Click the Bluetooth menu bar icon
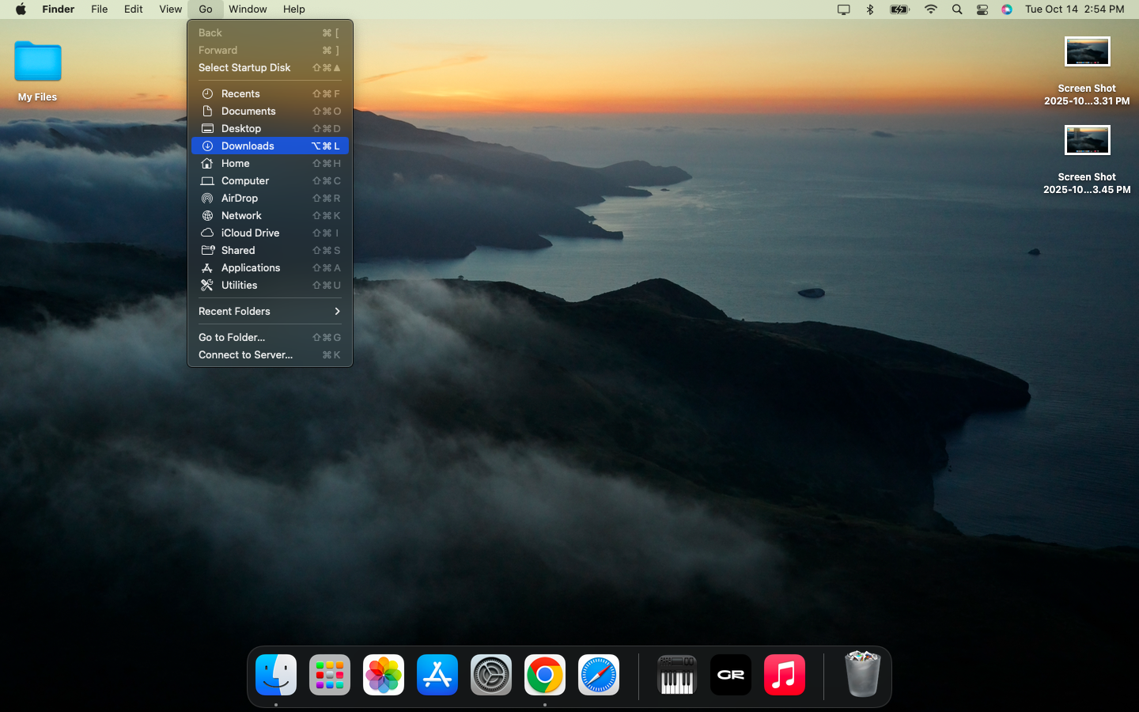The height and width of the screenshot is (712, 1139). click(x=870, y=9)
